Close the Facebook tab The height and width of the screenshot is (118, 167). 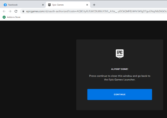click(43, 5)
